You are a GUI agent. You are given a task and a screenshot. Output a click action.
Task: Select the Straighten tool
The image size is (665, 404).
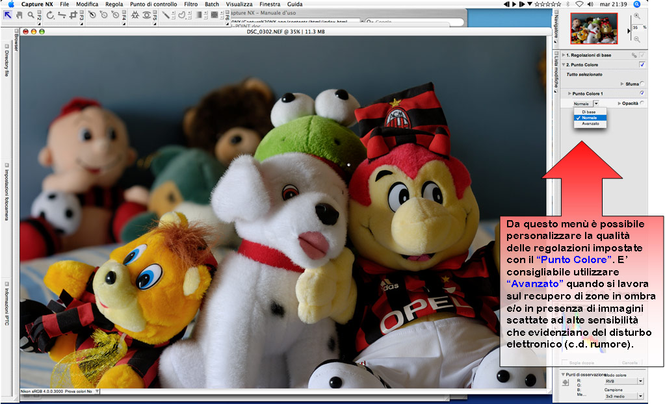(x=62, y=15)
